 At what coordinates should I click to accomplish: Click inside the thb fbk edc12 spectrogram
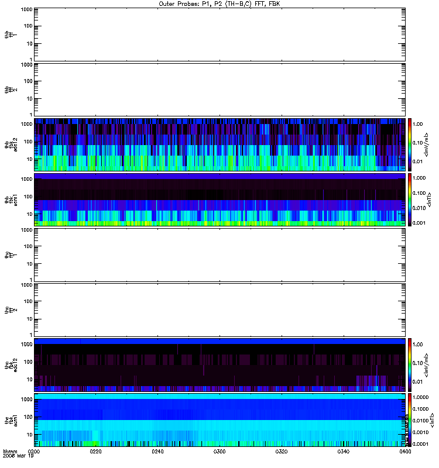pyautogui.click(x=220, y=144)
